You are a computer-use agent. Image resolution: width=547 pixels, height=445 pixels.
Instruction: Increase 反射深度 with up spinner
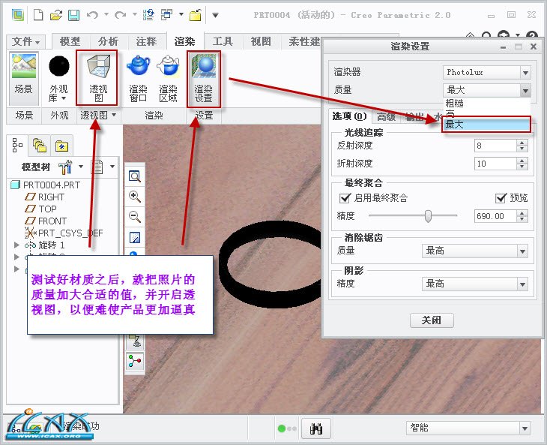[x=522, y=142]
